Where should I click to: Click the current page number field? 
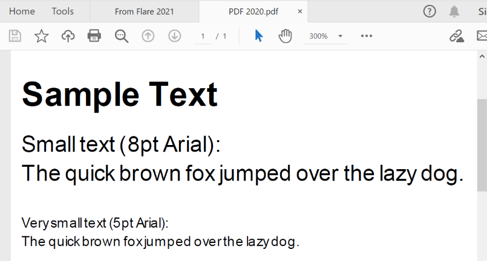coord(203,36)
